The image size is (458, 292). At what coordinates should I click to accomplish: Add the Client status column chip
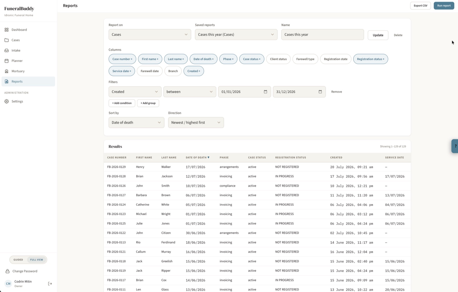click(278, 59)
